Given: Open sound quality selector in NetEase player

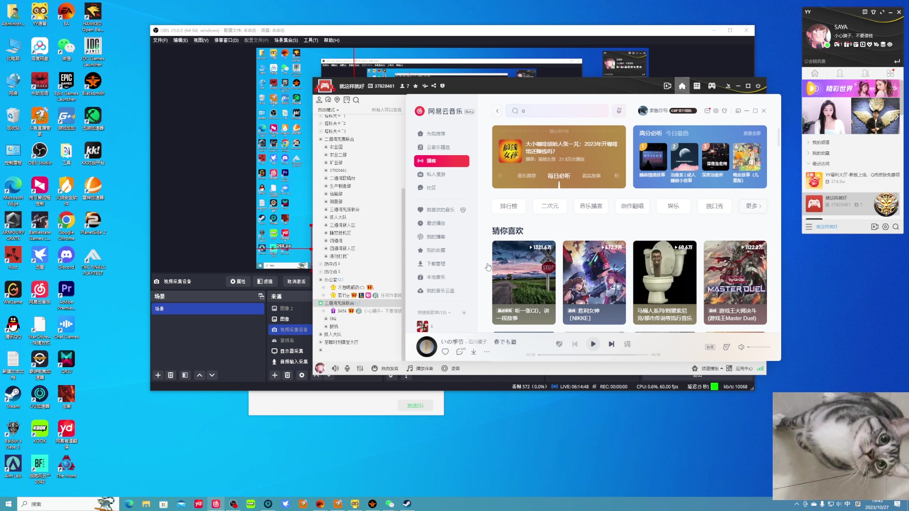Looking at the screenshot, I should click(710, 347).
